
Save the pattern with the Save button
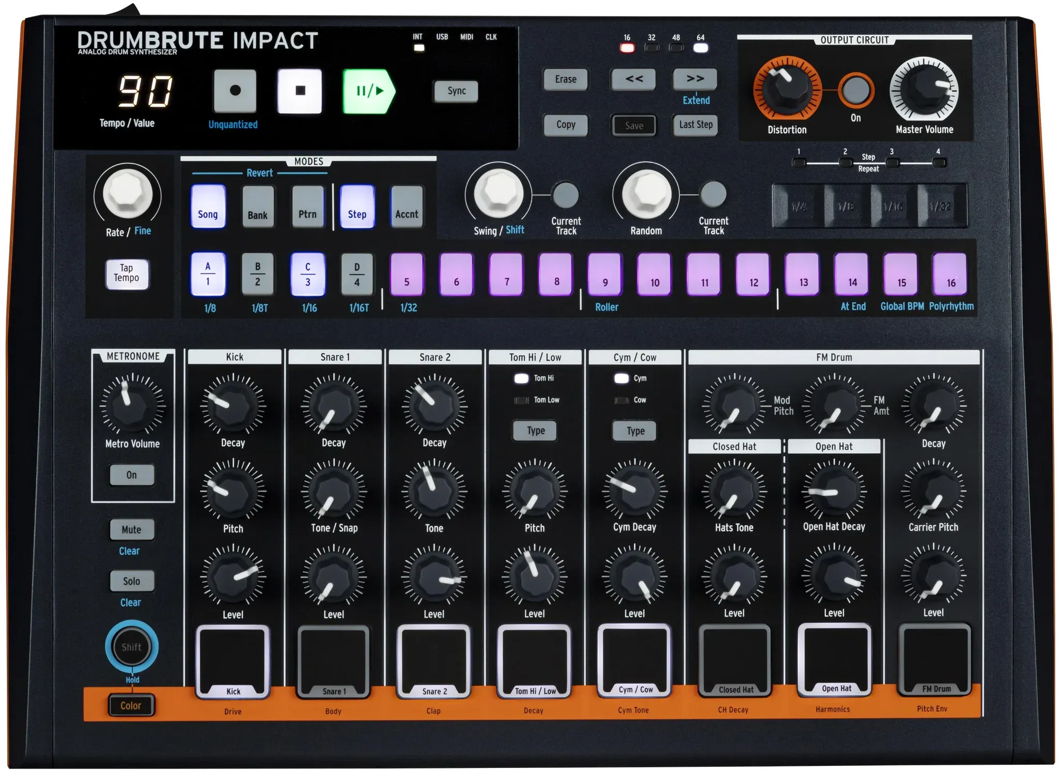click(x=634, y=125)
